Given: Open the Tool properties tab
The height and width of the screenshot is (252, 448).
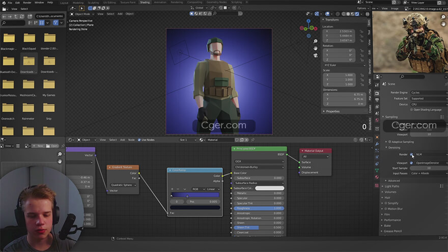Looking at the screenshot, I should [377, 85].
